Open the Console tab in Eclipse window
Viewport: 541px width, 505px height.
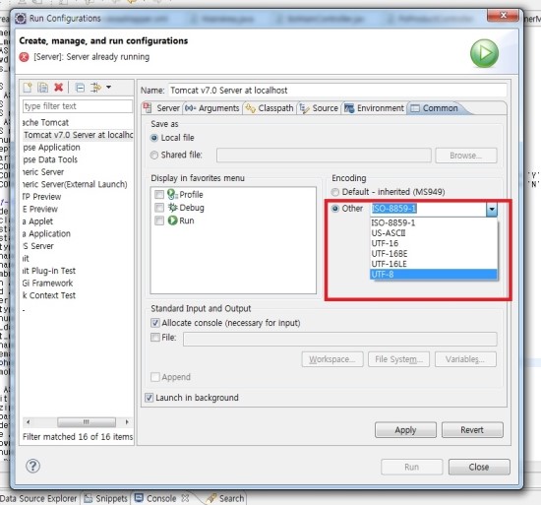pyautogui.click(x=161, y=498)
